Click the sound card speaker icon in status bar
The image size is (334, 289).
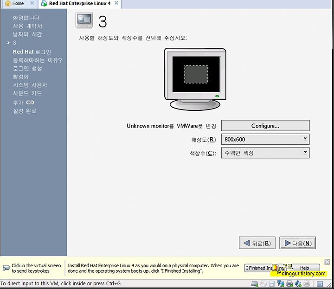(298, 284)
